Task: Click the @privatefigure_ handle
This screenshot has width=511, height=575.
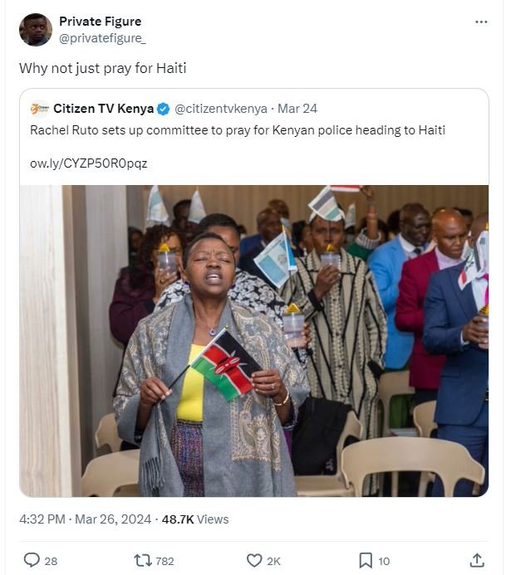Action: (x=96, y=38)
